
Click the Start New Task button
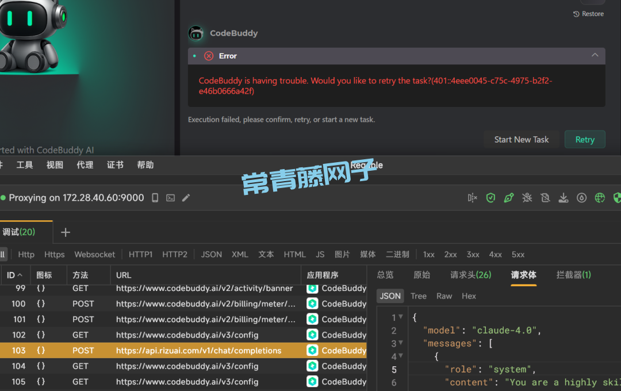pyautogui.click(x=521, y=140)
